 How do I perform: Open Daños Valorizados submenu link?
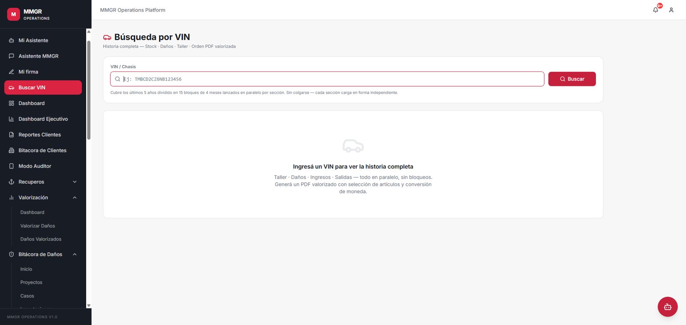(41, 239)
